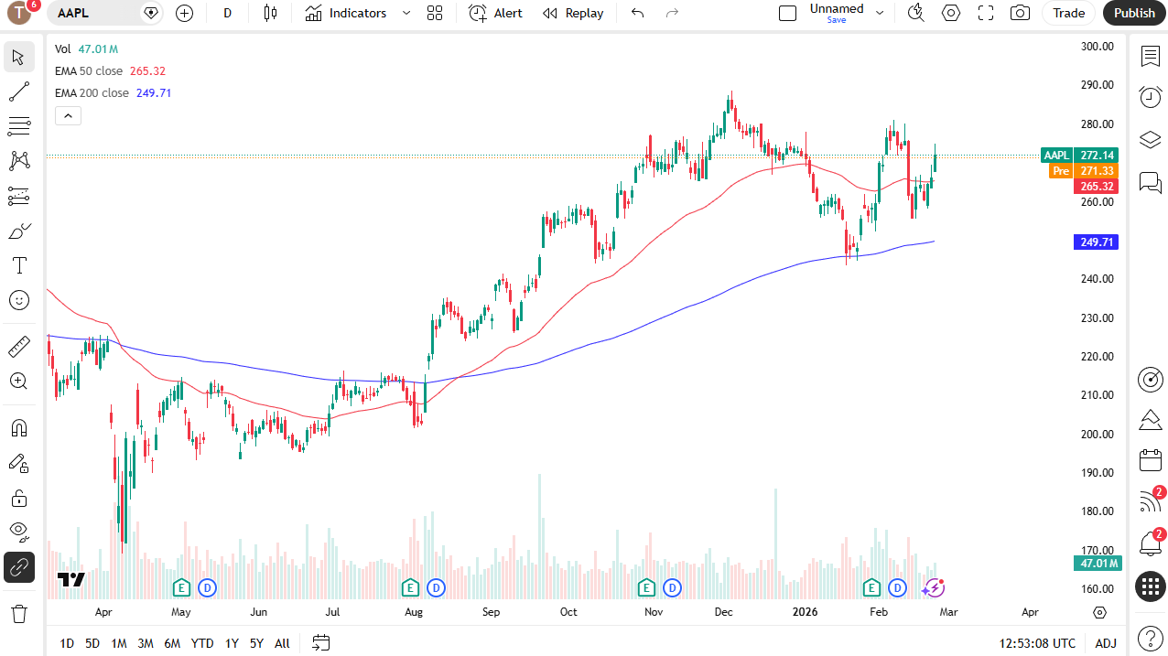Select the 6M date range
This screenshot has width=1168, height=656.
pyautogui.click(x=172, y=643)
